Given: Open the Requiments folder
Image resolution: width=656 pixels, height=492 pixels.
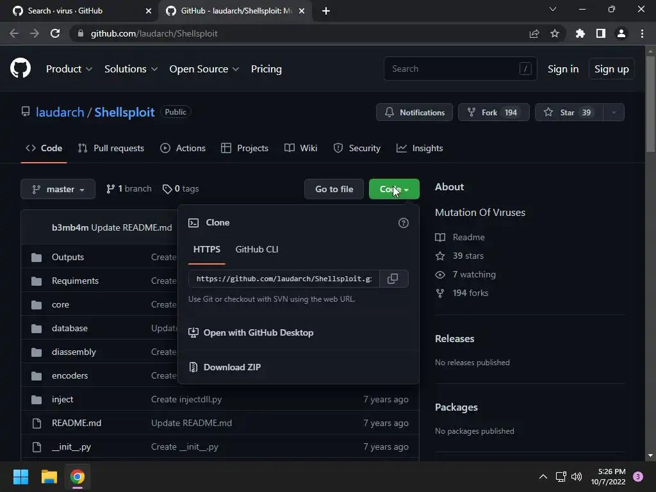Looking at the screenshot, I should point(76,281).
